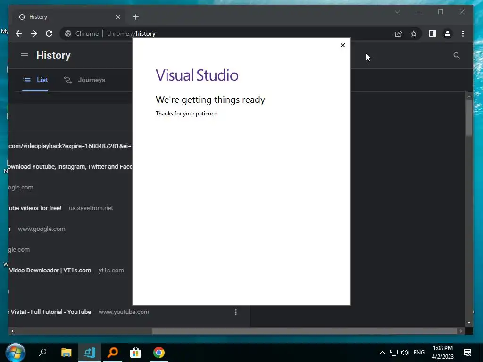This screenshot has height=362, width=483.
Task: Select the Visual Studio Installer taskbar icon
Action: point(90,353)
